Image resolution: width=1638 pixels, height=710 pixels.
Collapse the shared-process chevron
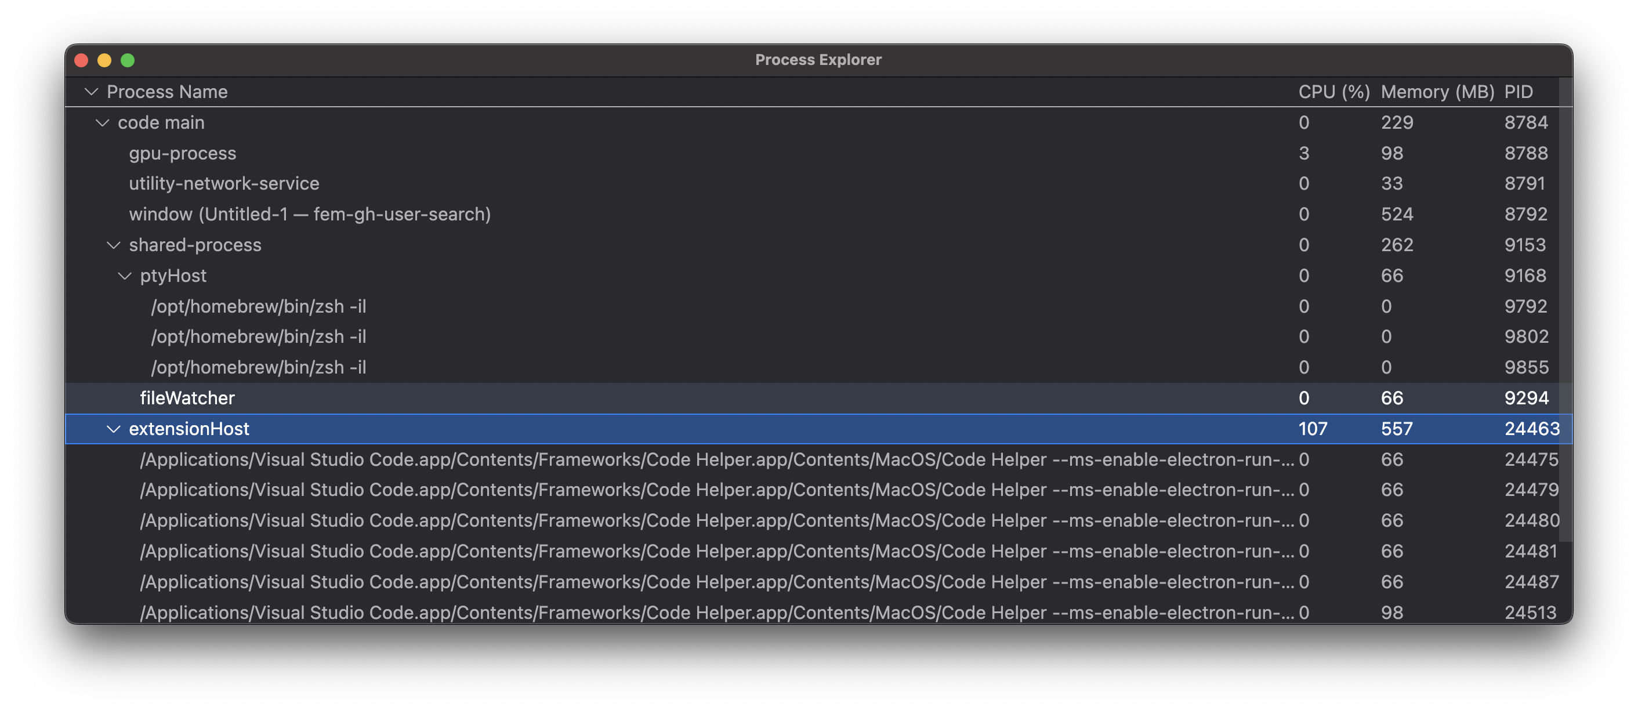tap(113, 245)
